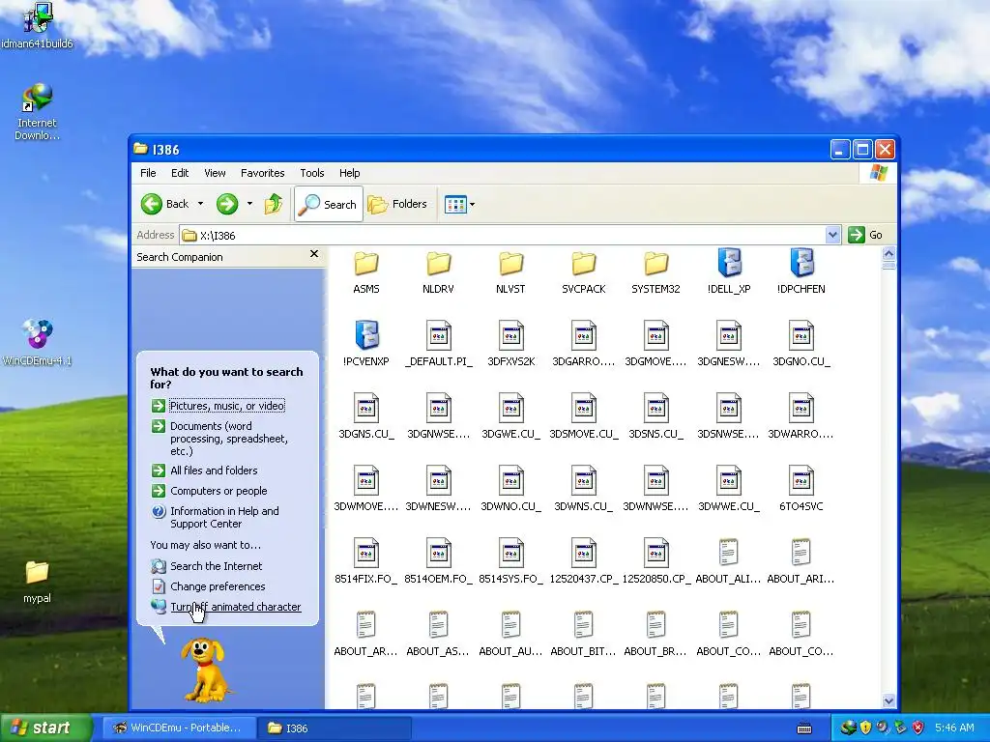This screenshot has height=742, width=990.
Task: Open the View menu
Action: [x=215, y=173]
